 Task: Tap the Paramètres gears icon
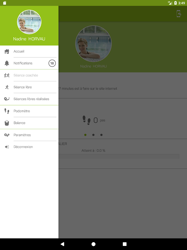pyautogui.click(x=7, y=135)
